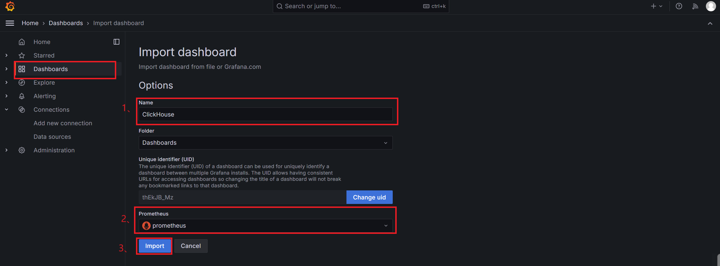This screenshot has width=720, height=266.
Task: Click the Explore compass icon
Action: 22,83
